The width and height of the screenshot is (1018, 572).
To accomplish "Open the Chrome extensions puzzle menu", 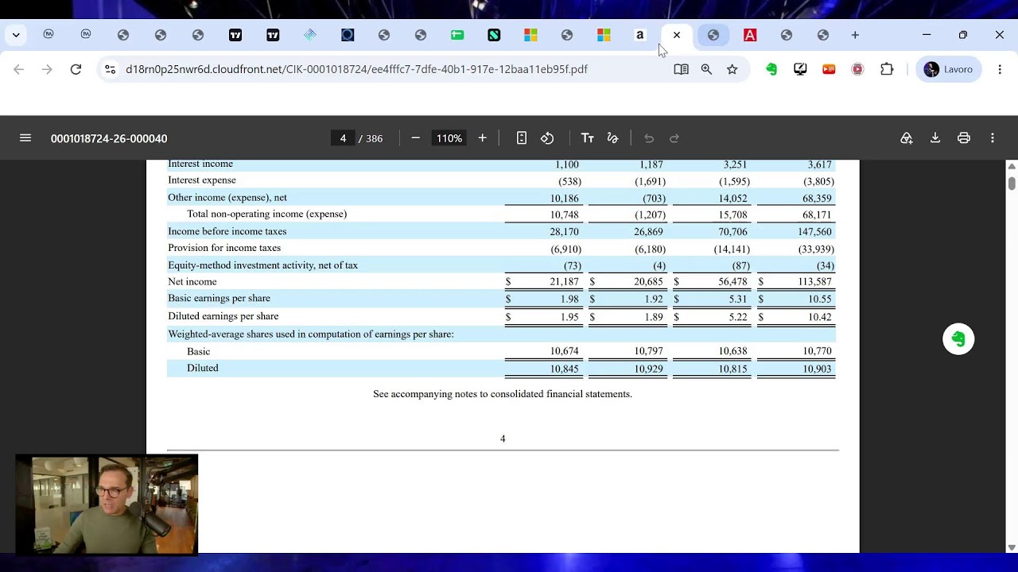I will (887, 69).
